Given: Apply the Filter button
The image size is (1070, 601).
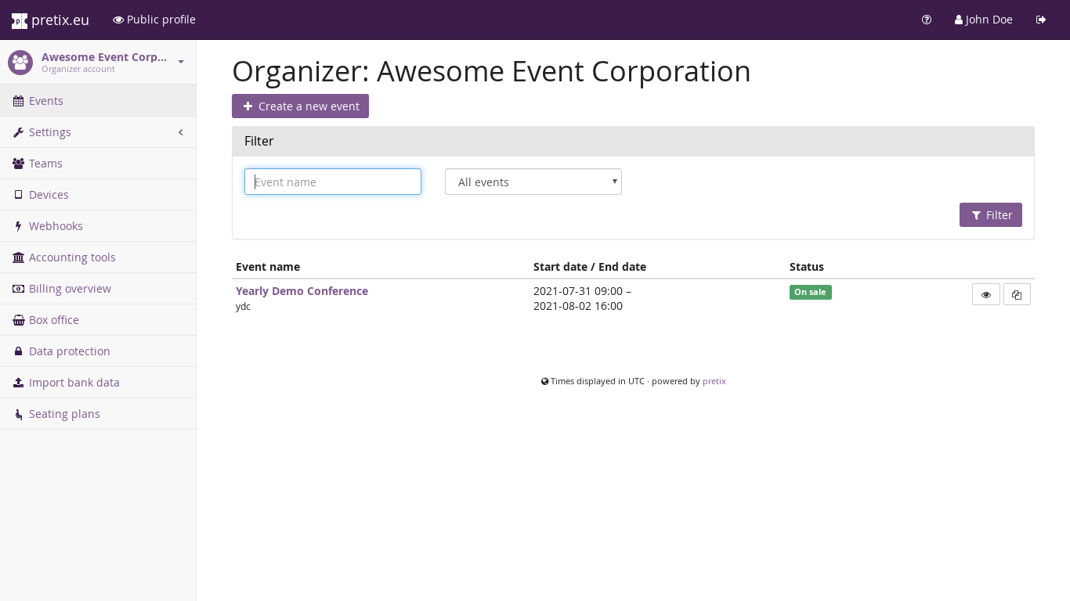Looking at the screenshot, I should click(x=990, y=215).
